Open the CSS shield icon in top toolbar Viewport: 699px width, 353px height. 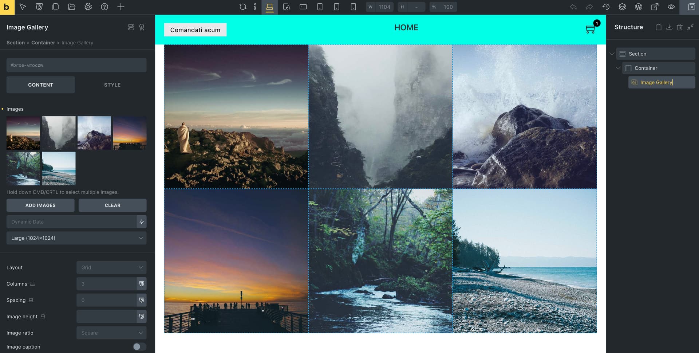click(39, 7)
